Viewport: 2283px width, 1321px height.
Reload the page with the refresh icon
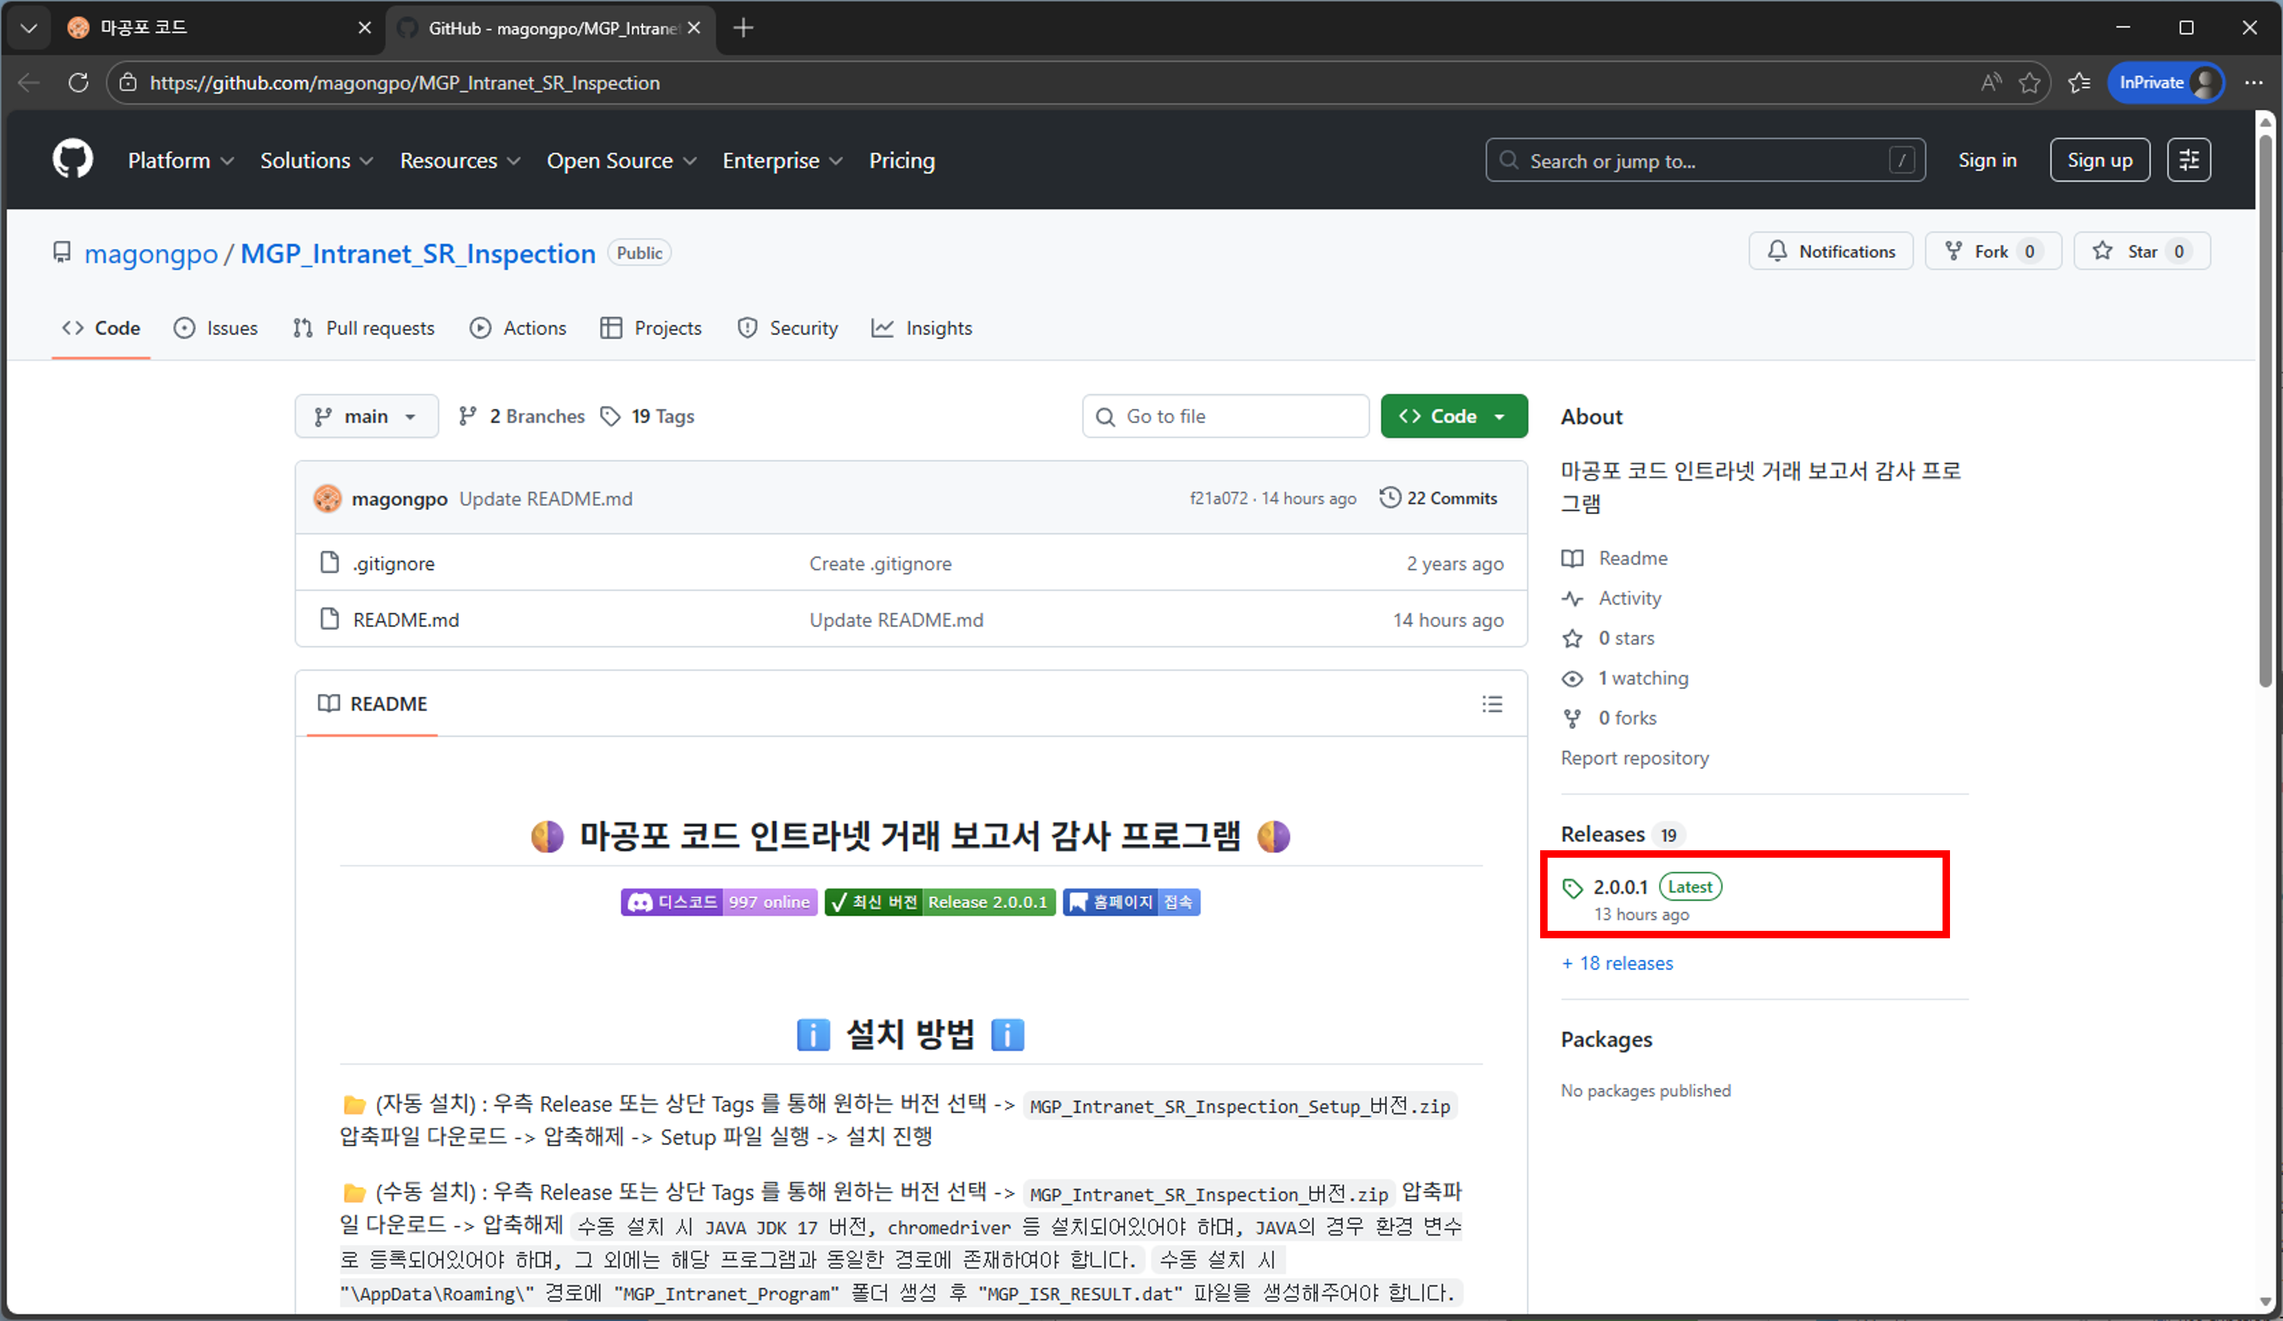(x=78, y=82)
